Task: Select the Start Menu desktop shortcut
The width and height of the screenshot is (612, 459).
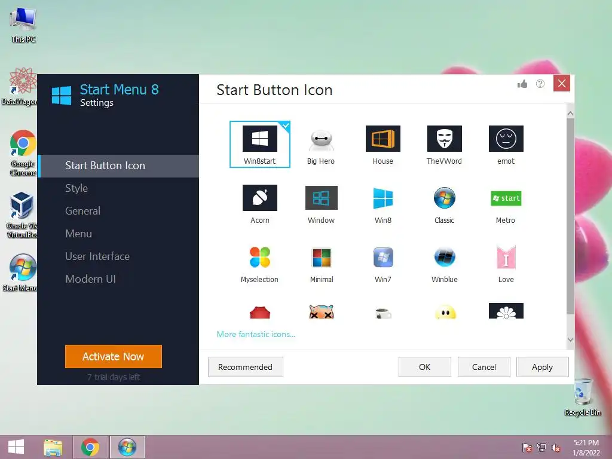Action: [20, 273]
